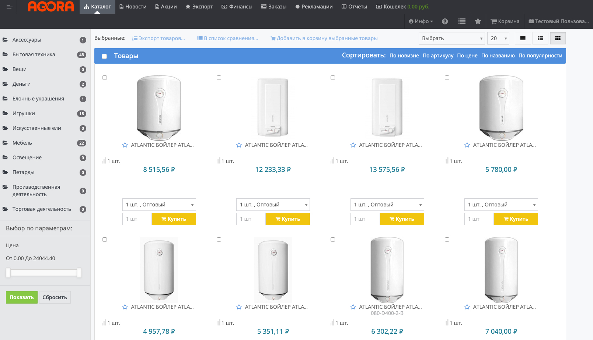The height and width of the screenshot is (340, 593).
Task: Expand the items-per-page dropdown showing 20
Action: coord(498,38)
